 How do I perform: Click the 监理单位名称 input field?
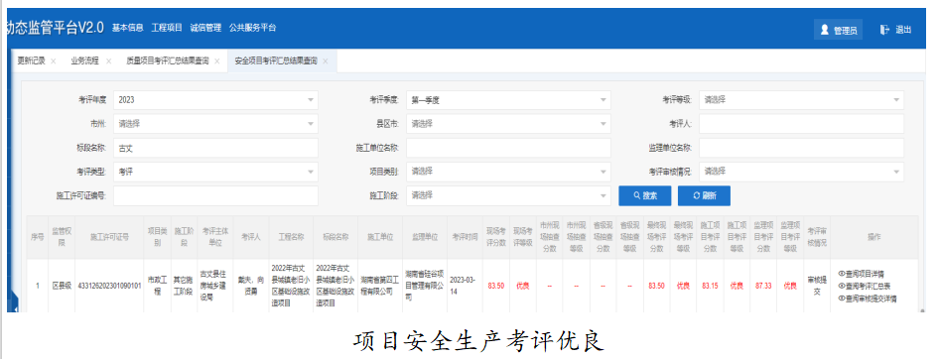tap(801, 148)
